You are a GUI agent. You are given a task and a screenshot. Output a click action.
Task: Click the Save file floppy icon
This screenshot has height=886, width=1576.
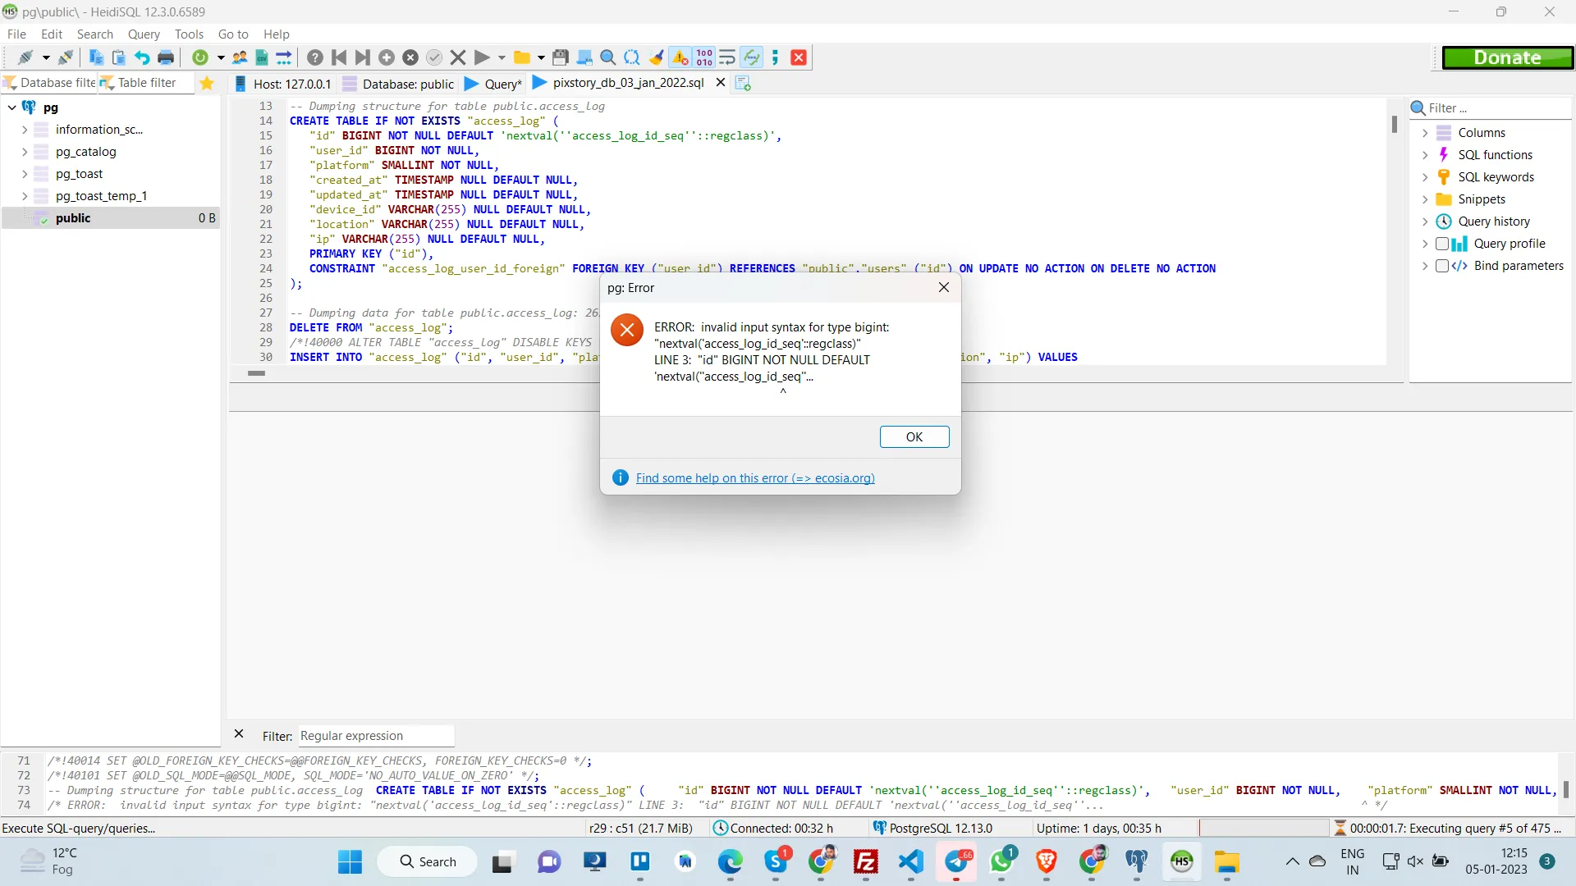[x=561, y=57]
